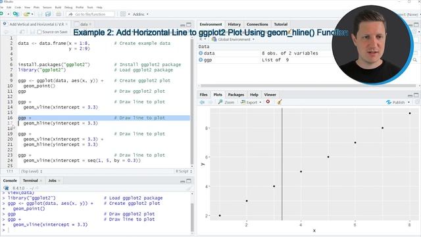Switch to the Viewer tab
Screen dimensions: 421x237
point(270,95)
